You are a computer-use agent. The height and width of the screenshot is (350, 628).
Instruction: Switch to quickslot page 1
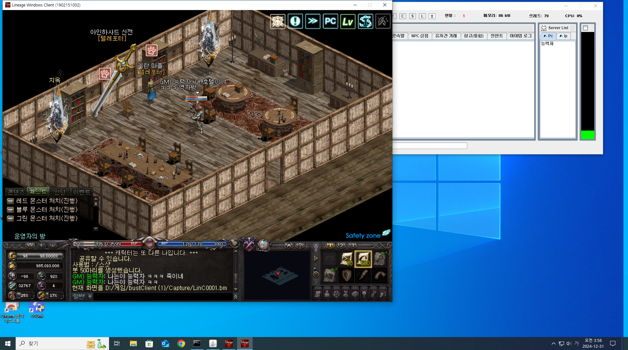pos(330,245)
